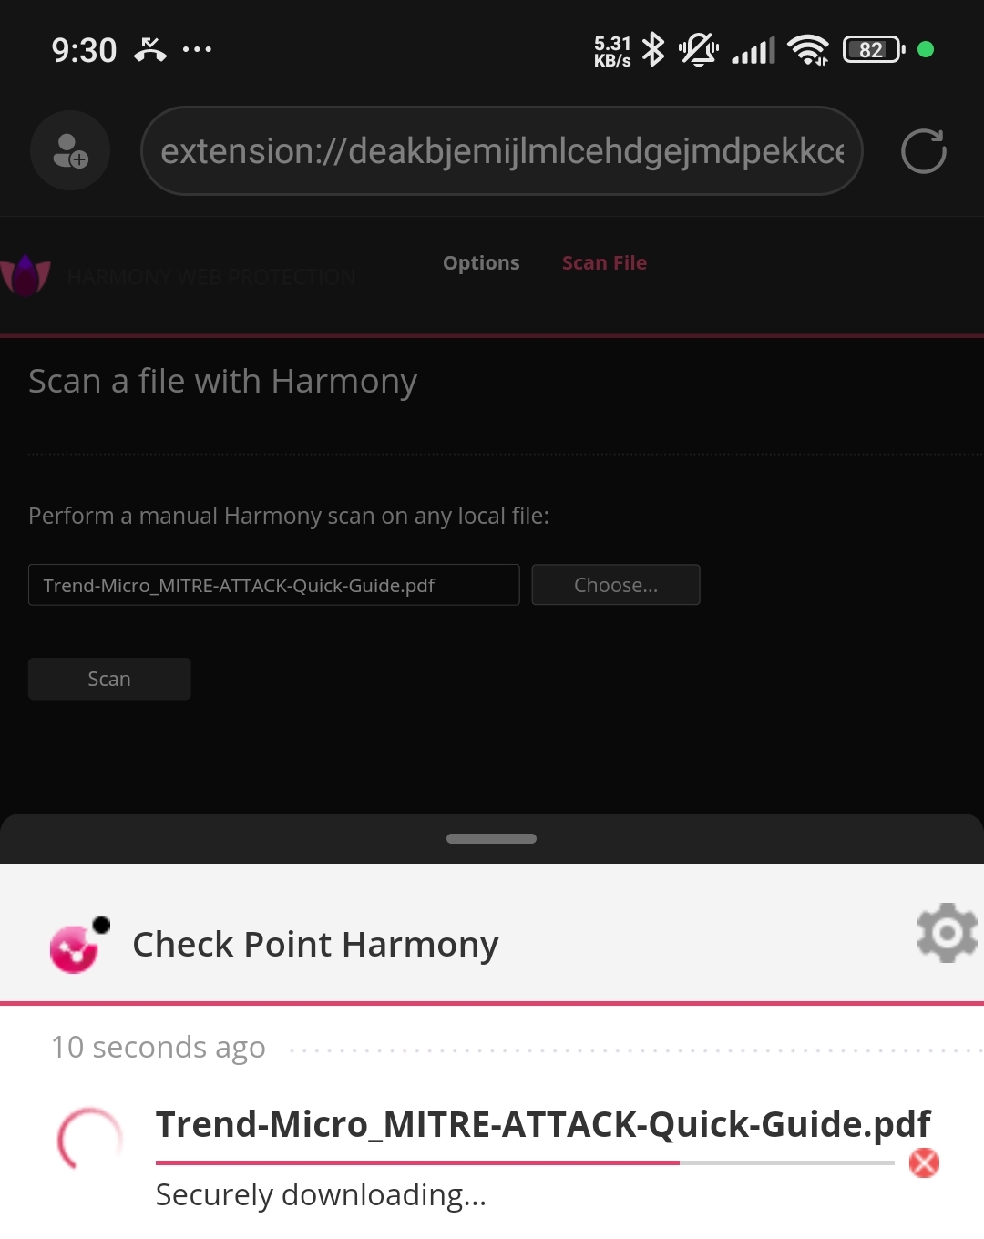The height and width of the screenshot is (1239, 984).
Task: Open Check Point Harmony settings gear
Action: click(948, 933)
